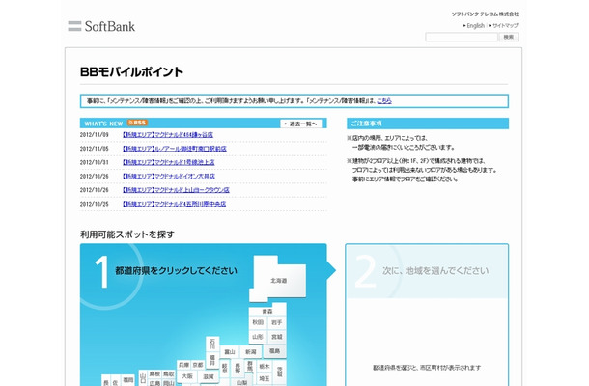Select 福島 prefecture on the map

click(274, 351)
